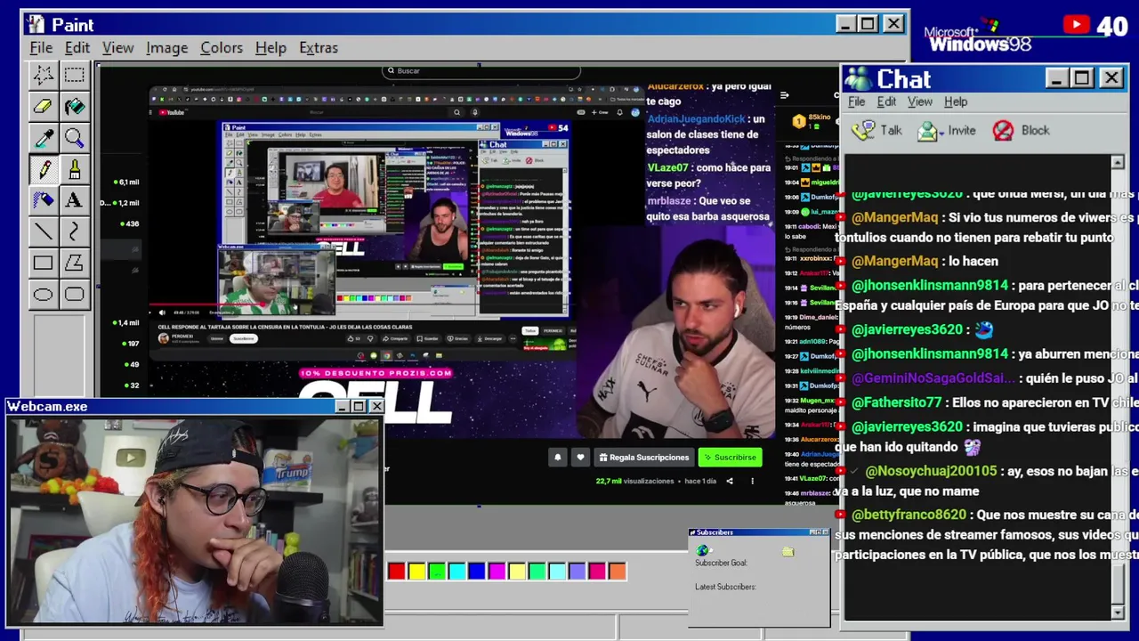Open the Colors menu
1139x641 pixels.
222,48
